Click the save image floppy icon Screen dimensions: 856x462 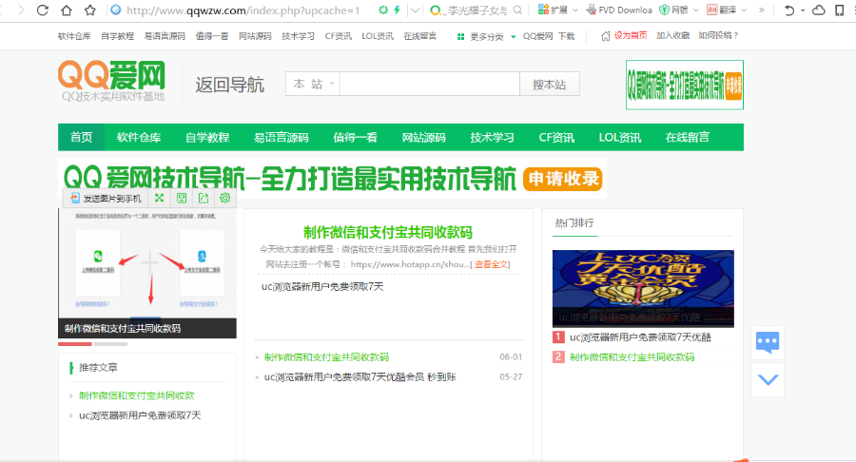pos(182,198)
